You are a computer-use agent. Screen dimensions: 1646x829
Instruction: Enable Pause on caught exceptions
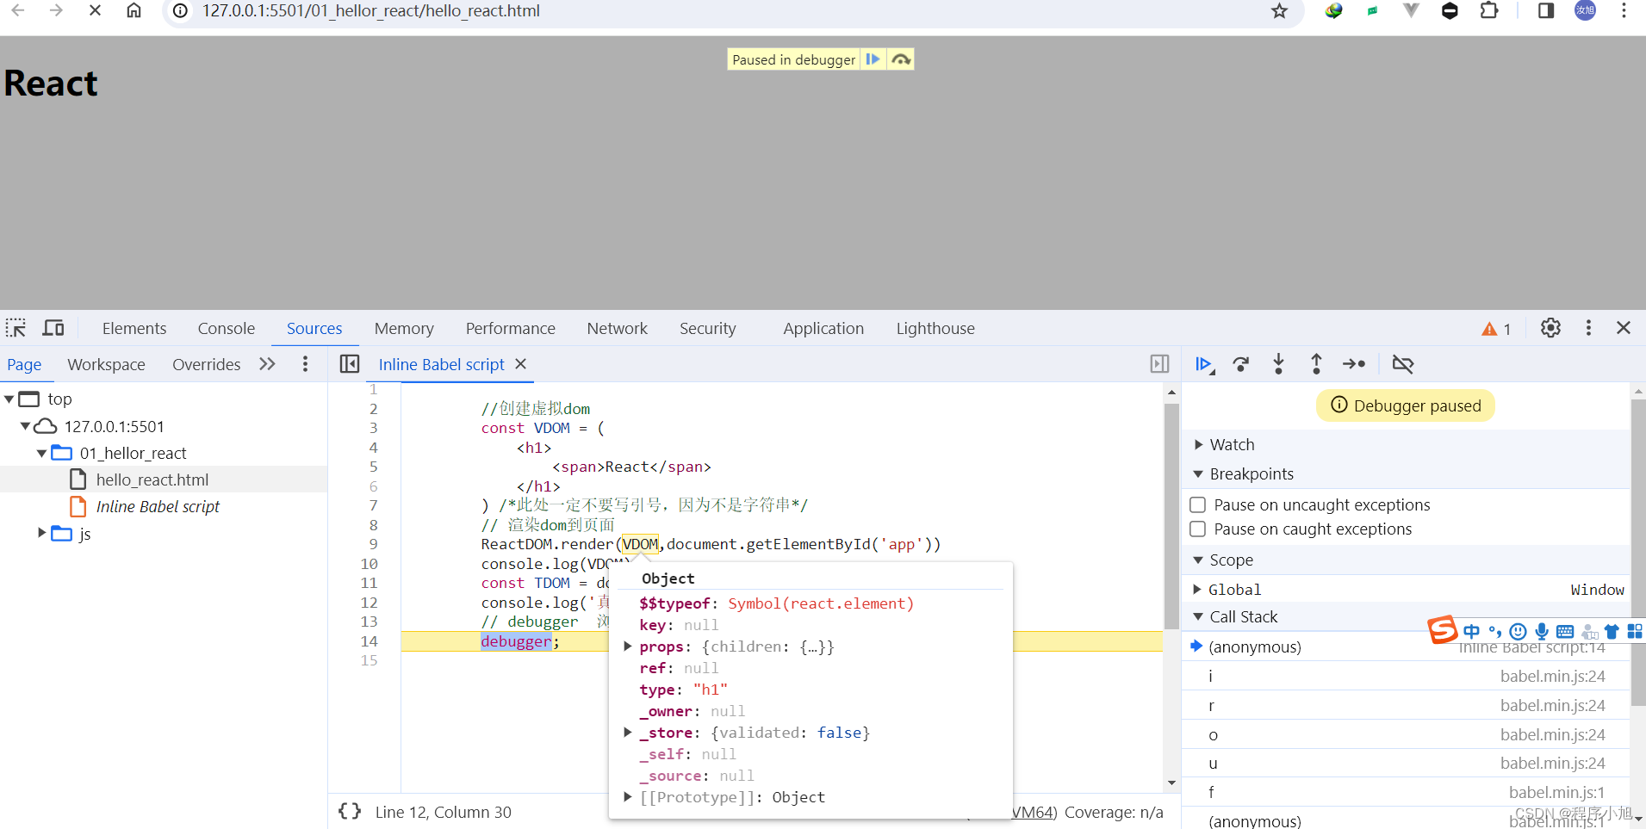coord(1197,529)
